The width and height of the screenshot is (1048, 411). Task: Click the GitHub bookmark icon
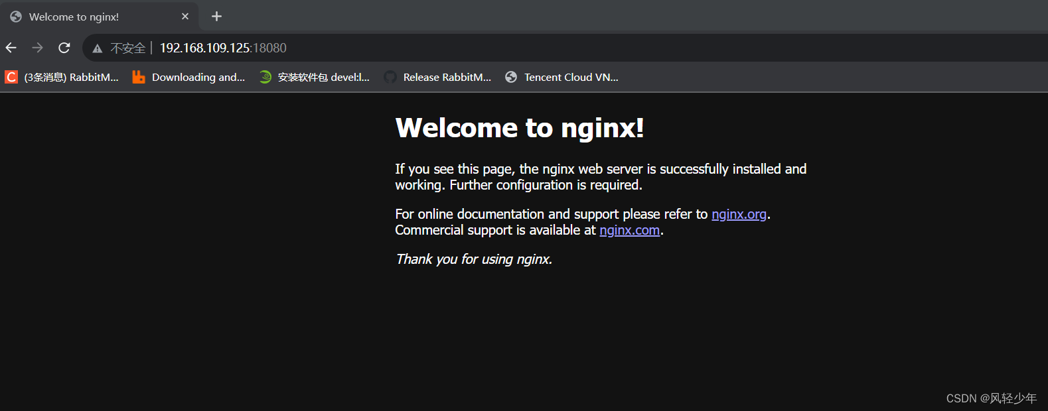390,77
